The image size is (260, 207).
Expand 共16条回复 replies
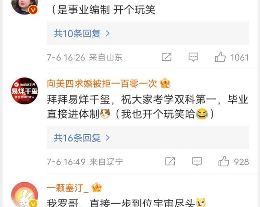coord(148,138)
